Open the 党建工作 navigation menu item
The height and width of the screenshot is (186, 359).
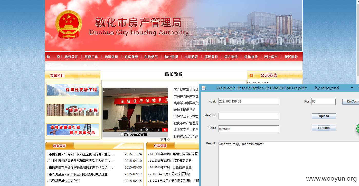(91, 57)
